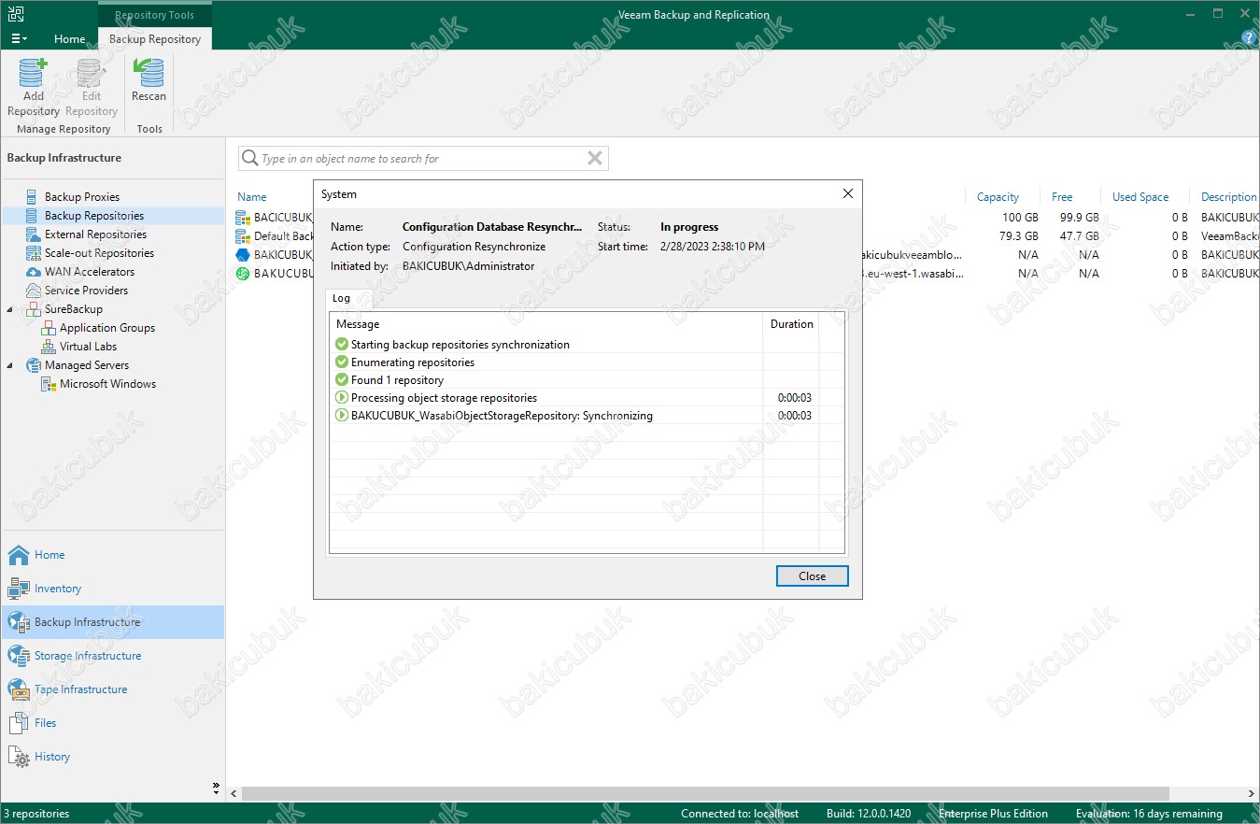
Task: Open the main application menu dropdown
Action: pos(19,39)
